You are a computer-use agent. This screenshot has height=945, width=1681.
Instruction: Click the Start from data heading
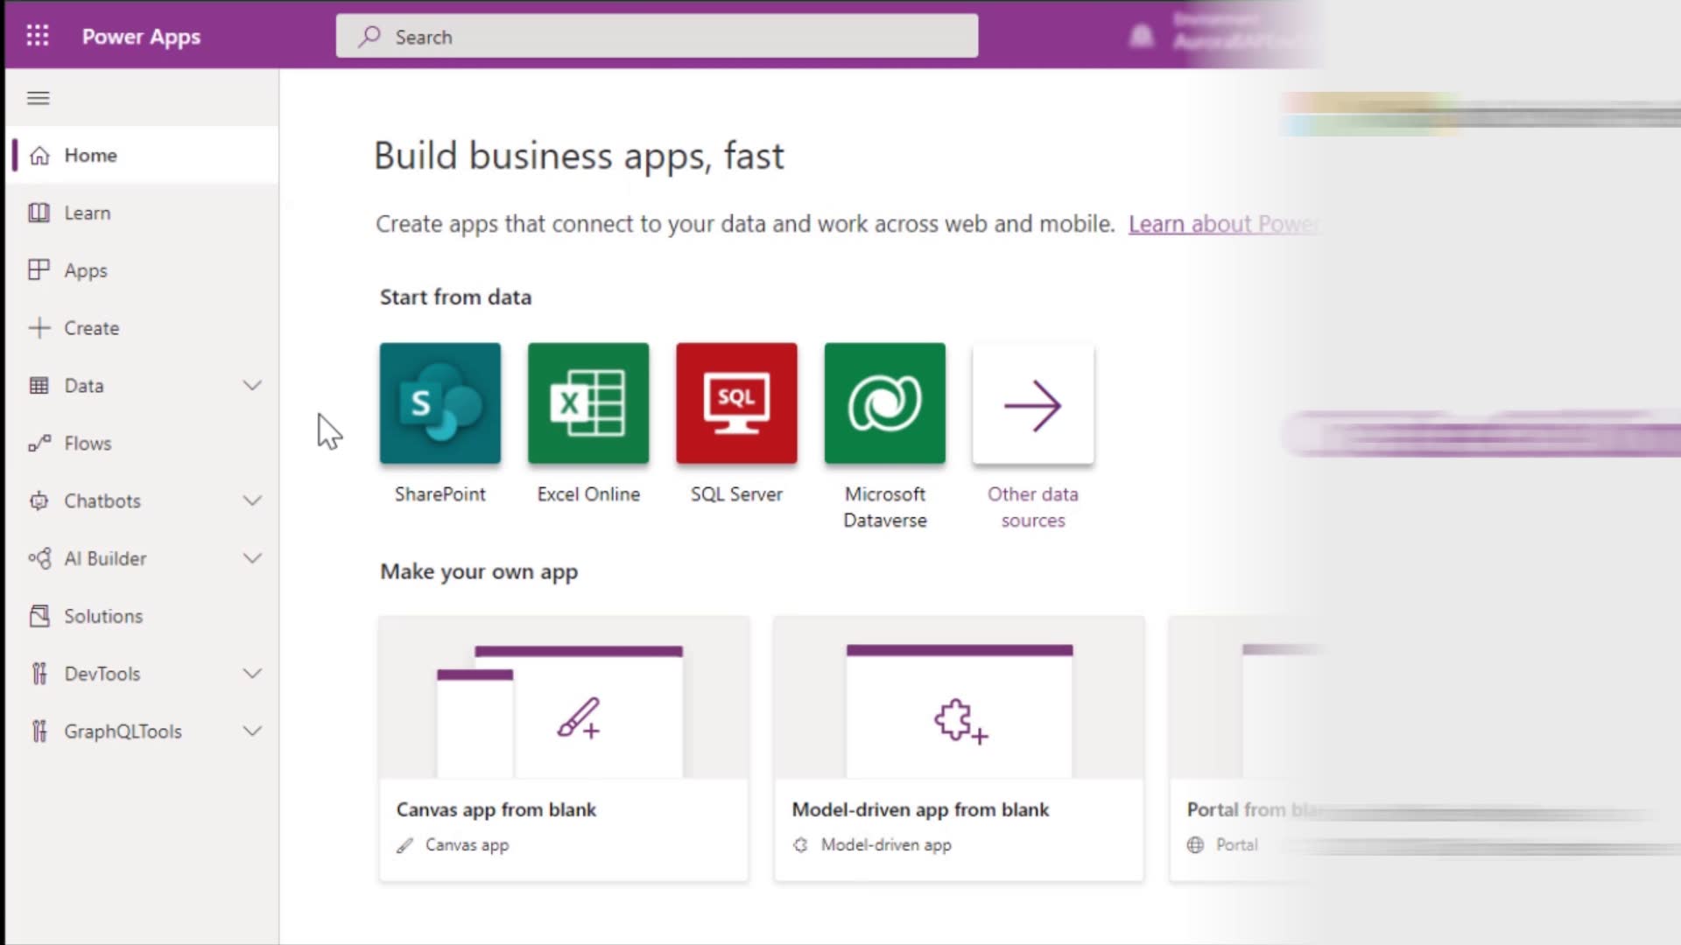tap(455, 297)
